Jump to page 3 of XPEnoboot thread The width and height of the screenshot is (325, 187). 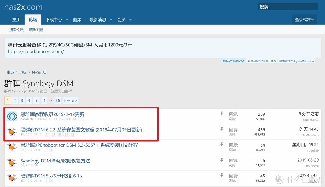51,150
